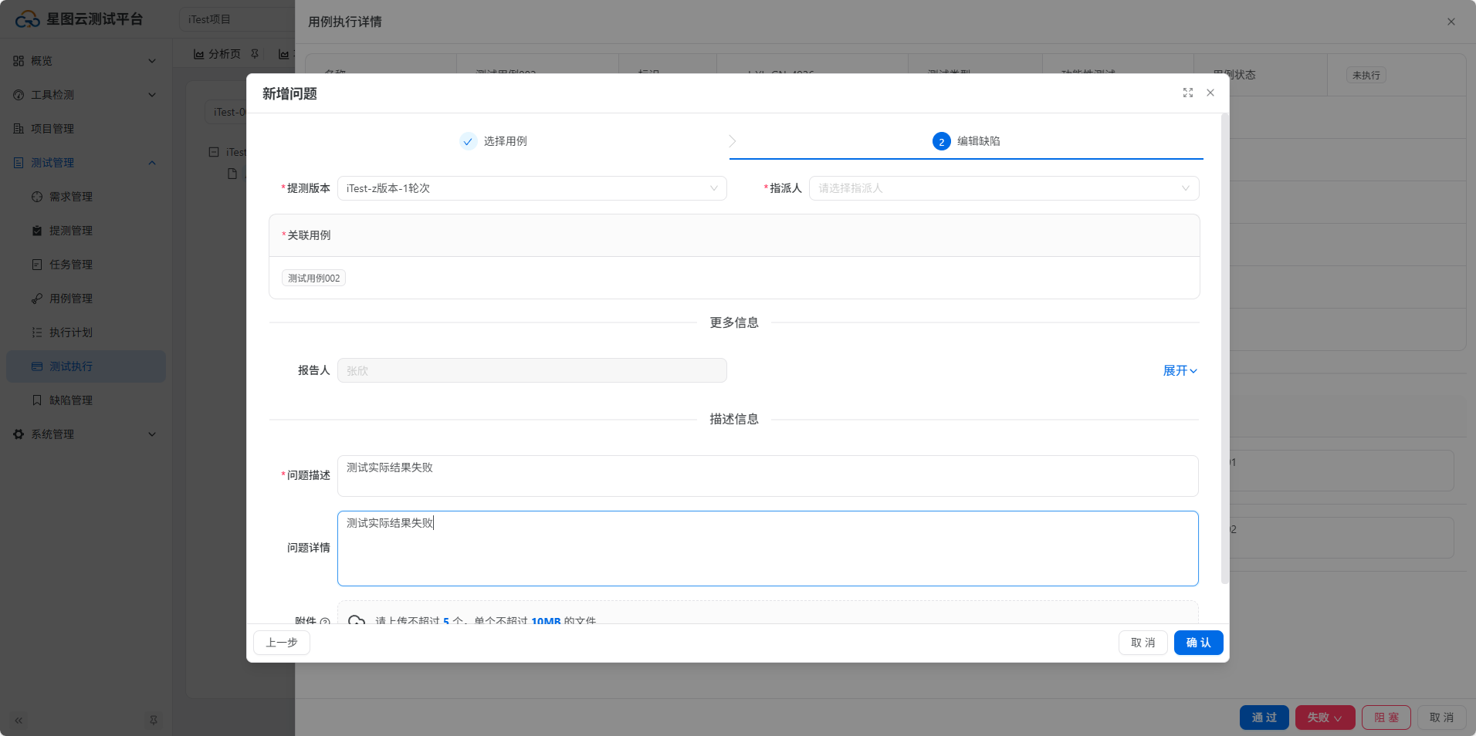Click the attachment help question mark icon
The image size is (1476, 736).
[325, 620]
